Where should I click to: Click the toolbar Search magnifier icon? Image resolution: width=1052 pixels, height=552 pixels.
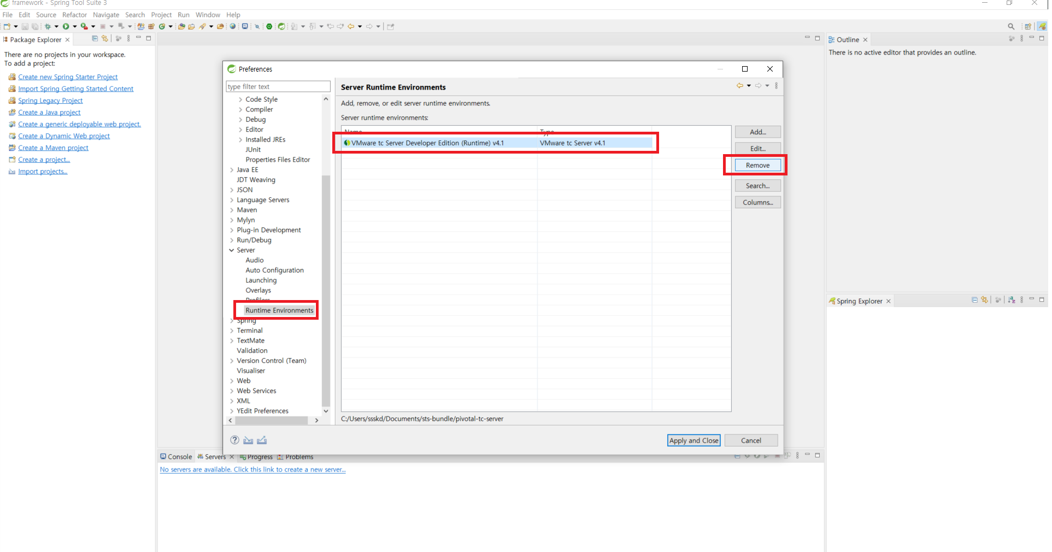pos(1011,26)
